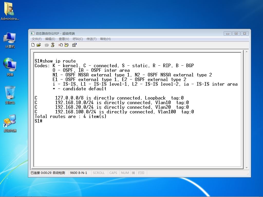Viewport: 263px width, 197px height.
Task: Close the 超级终端 window
Action: click(x=245, y=34)
